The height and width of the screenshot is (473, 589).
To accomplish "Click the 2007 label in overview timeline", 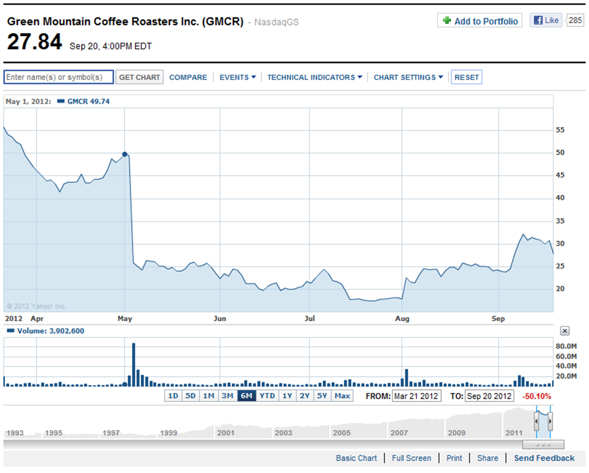I will point(399,433).
